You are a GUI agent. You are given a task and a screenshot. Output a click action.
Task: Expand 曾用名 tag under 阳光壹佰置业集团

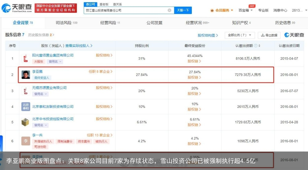tap(55, 62)
